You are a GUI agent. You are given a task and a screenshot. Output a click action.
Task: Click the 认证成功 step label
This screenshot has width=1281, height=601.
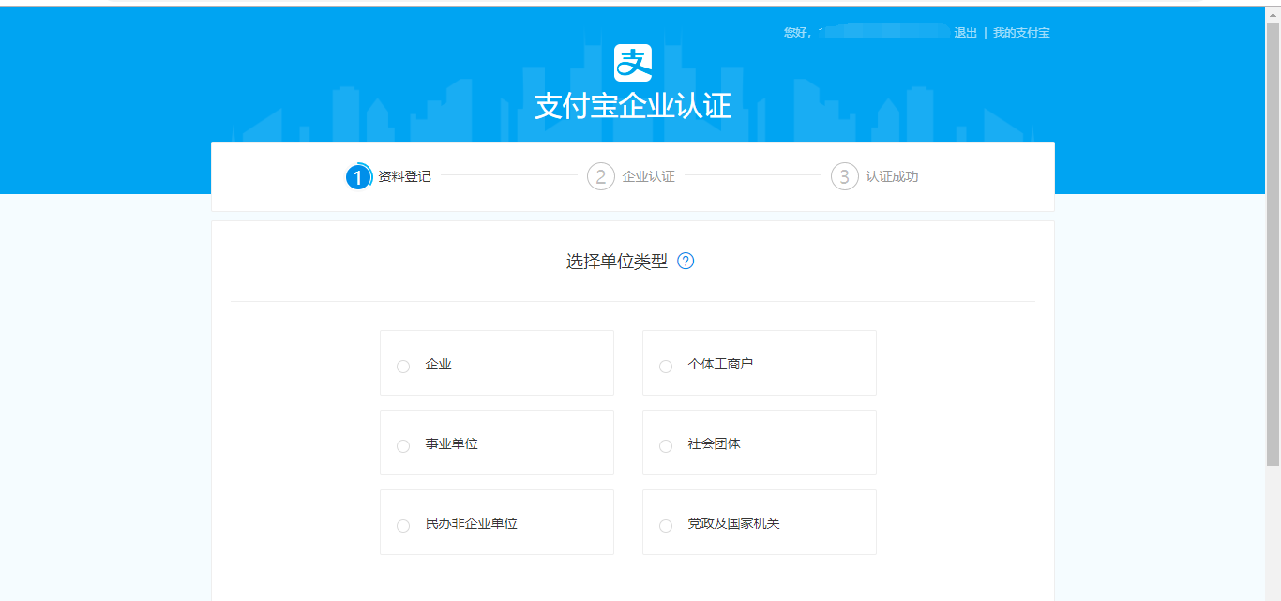(x=892, y=176)
